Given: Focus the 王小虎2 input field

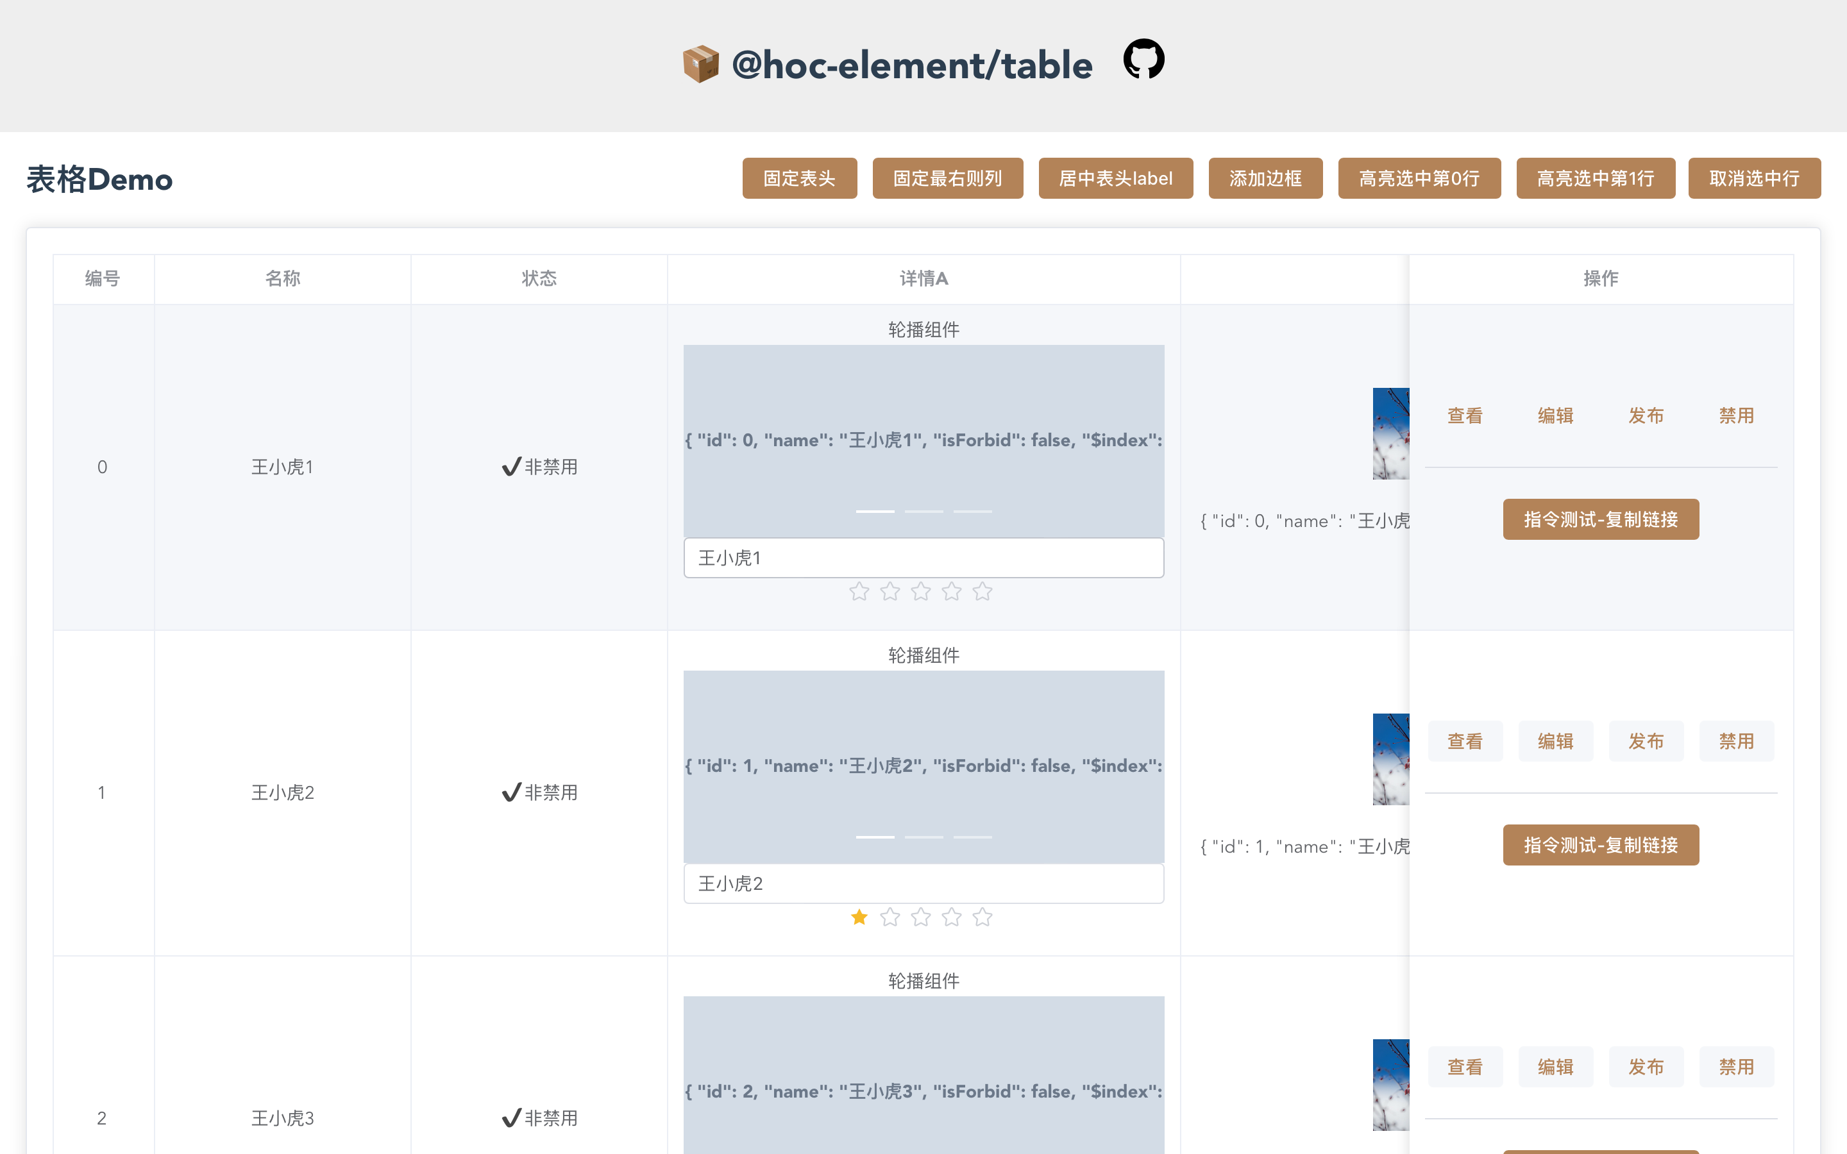Looking at the screenshot, I should click(923, 883).
